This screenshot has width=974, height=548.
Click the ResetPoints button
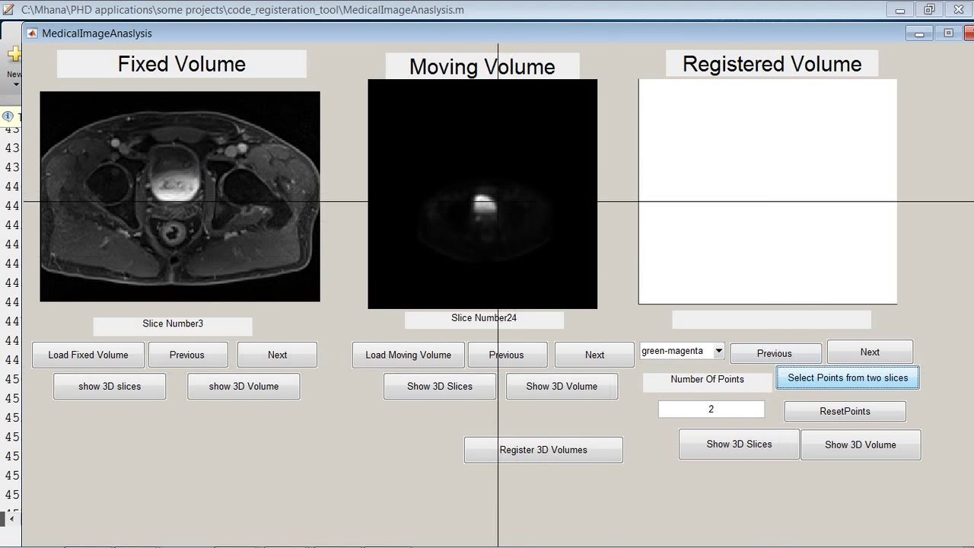point(845,411)
